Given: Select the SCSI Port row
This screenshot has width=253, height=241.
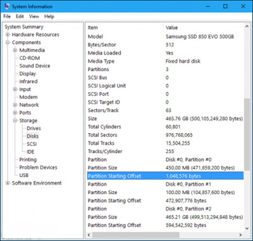Looking at the screenshot, I should [x=165, y=94].
